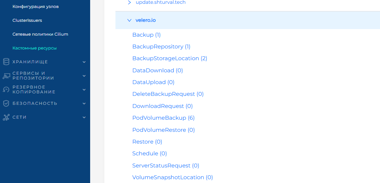Expand the update.shturval.tech group
The width and height of the screenshot is (380, 183).
point(129,2)
